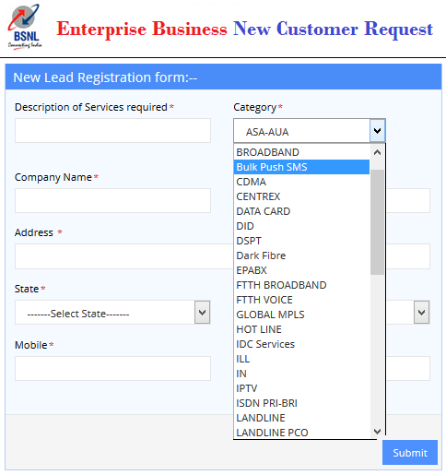This screenshot has width=446, height=475.
Task: Choose ISDN PRI-BRI option
Action: pyautogui.click(x=301, y=403)
